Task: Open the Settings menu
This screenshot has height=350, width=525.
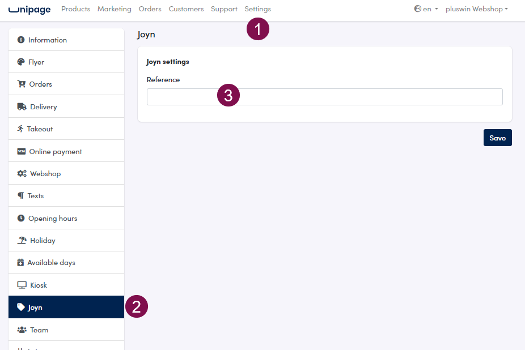Action: pos(258,9)
